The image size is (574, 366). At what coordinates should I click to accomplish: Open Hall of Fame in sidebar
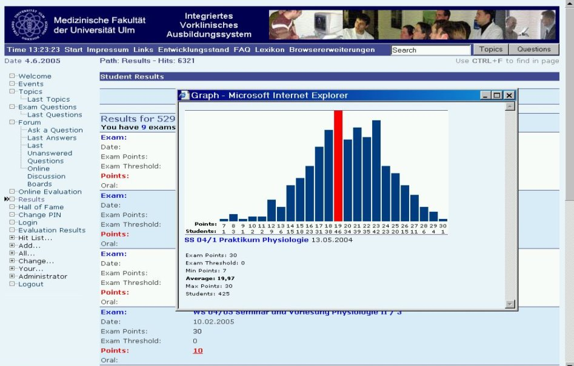tap(40, 207)
